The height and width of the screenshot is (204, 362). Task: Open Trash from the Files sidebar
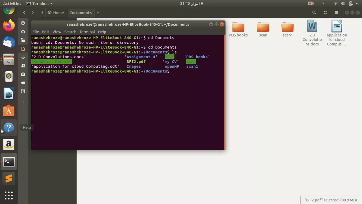(x=23, y=91)
